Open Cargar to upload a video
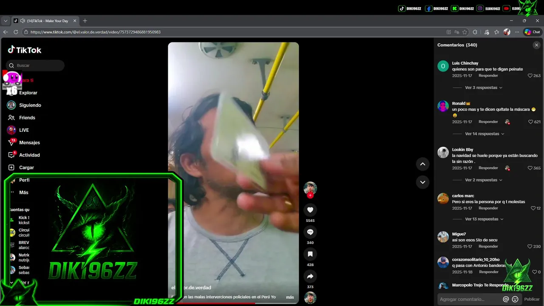The image size is (544, 306). pyautogui.click(x=26, y=167)
